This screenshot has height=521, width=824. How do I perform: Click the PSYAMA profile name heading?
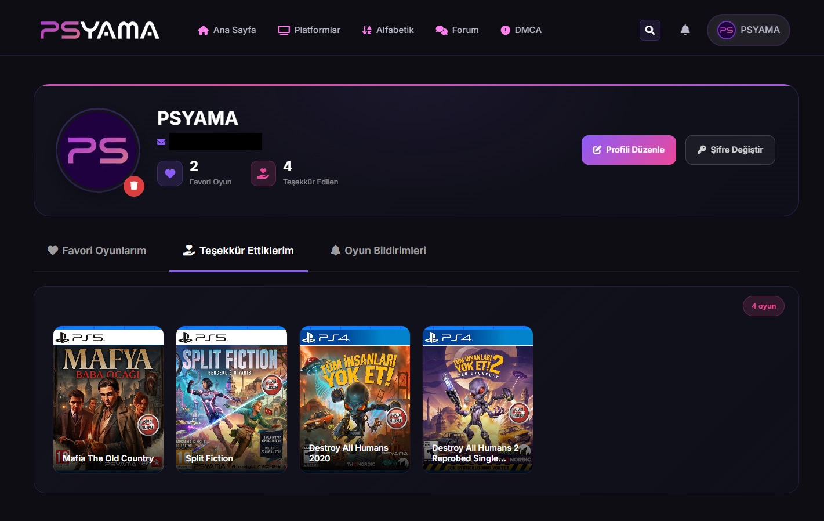click(198, 118)
